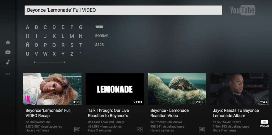Screen dimensions: 272x135
Task: Select letter O on the keyboard
Action: coord(36,45)
